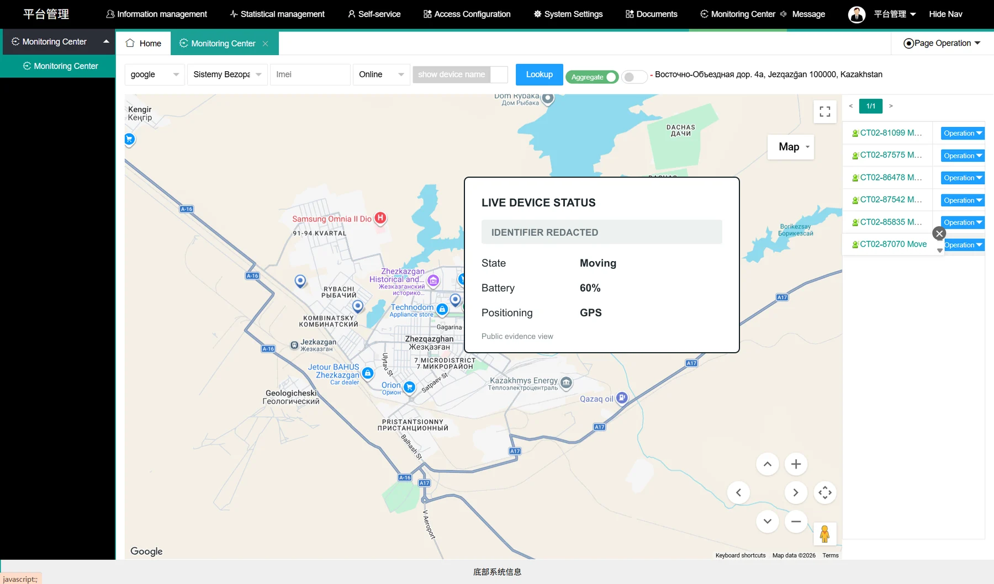The image size is (994, 584).
Task: Click Jezkazgan train station marker
Action: tap(294, 345)
